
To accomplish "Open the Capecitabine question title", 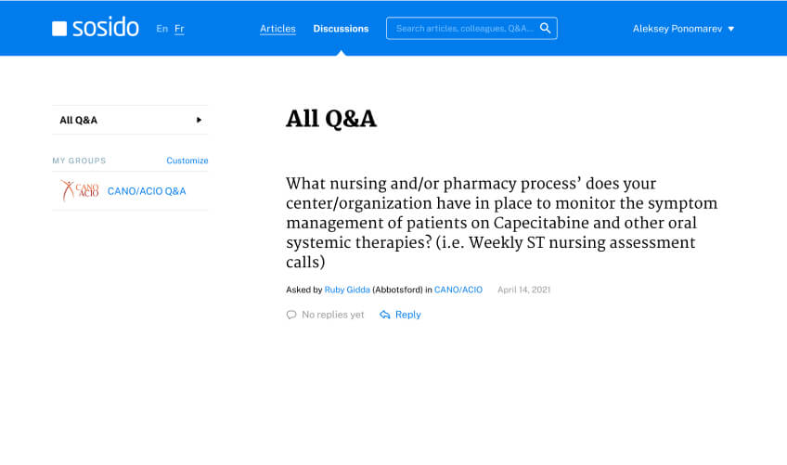I will pyautogui.click(x=501, y=223).
